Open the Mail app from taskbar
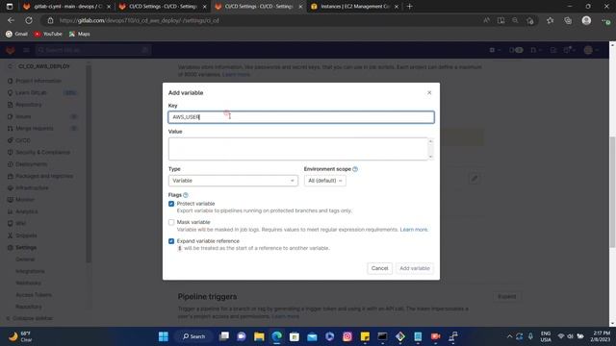616x346 pixels. 312,336
